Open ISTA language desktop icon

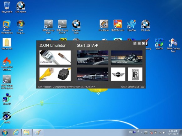(21, 27)
